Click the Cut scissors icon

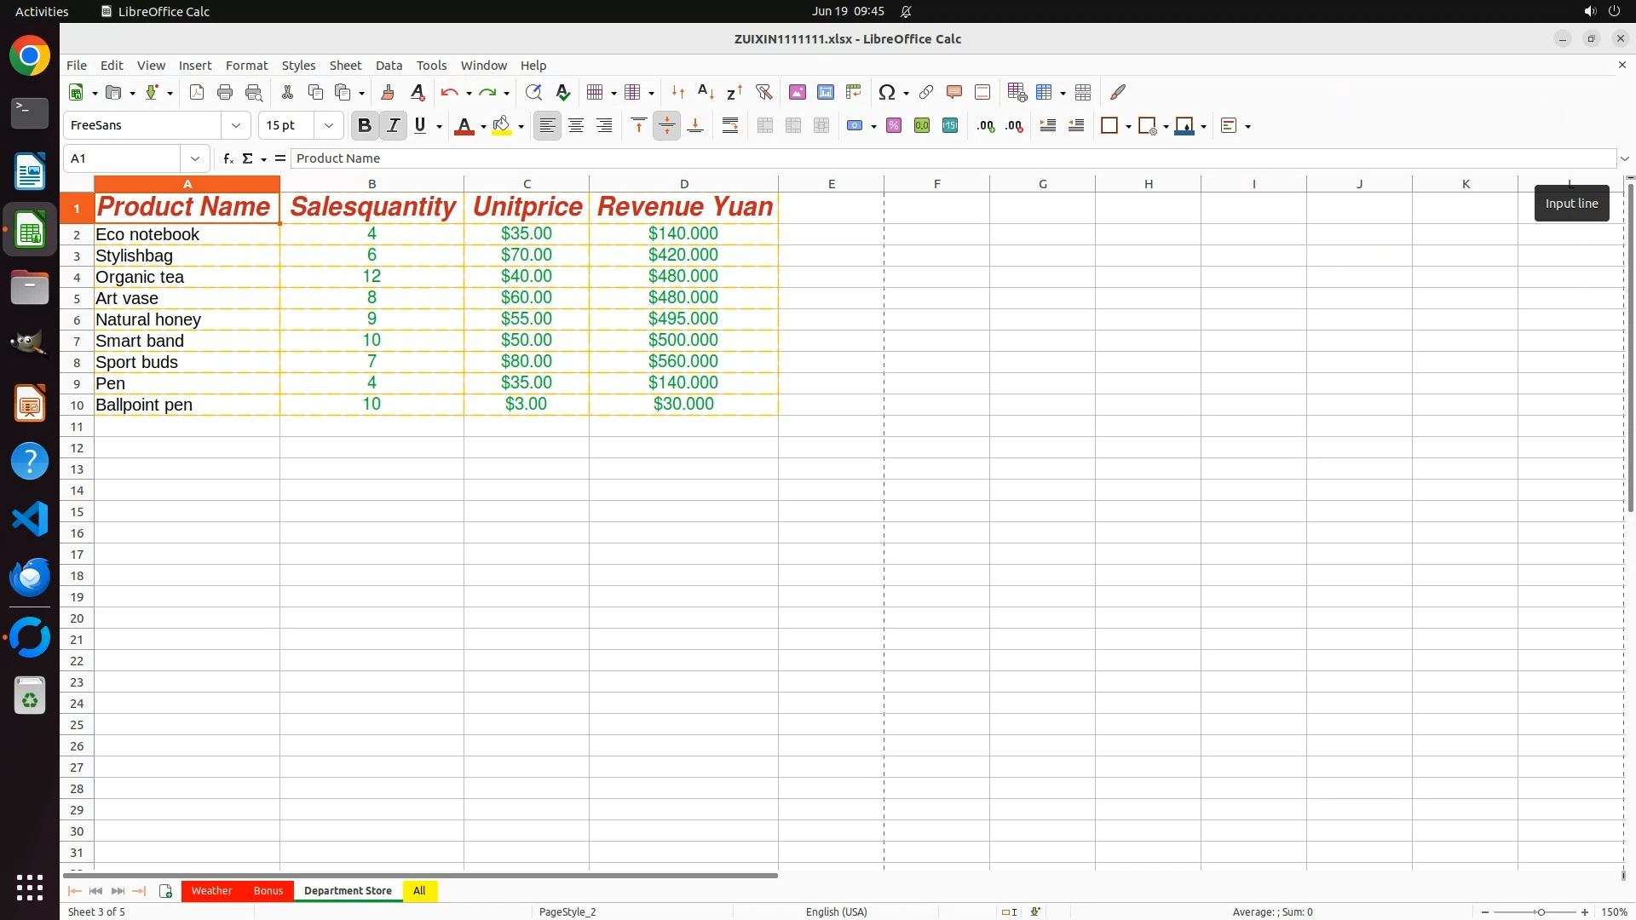(287, 93)
